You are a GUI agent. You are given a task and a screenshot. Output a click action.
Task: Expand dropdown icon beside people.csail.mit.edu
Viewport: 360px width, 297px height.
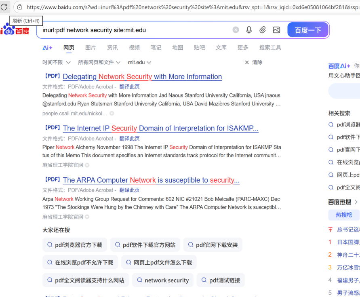[x=112, y=113]
